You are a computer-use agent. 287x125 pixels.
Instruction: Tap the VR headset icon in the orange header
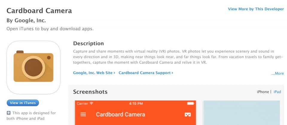[188, 114]
